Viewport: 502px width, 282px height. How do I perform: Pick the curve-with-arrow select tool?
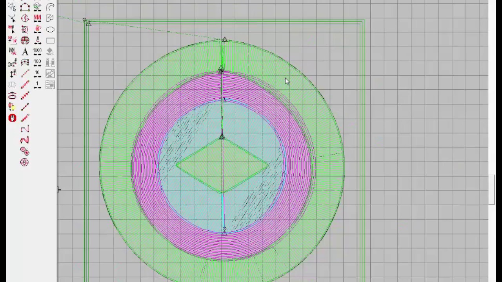[12, 18]
